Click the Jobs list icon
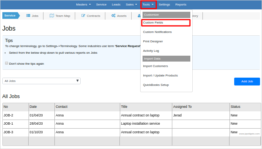 pyautogui.click(x=28, y=16)
